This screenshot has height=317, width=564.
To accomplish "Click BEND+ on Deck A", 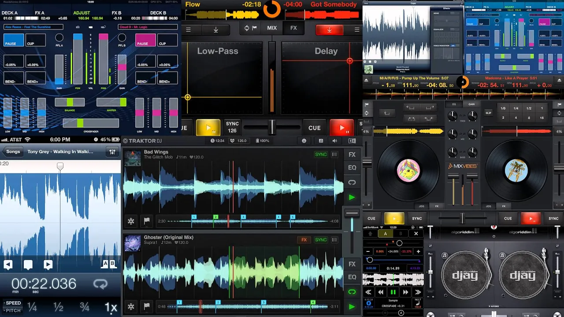I will (36, 78).
